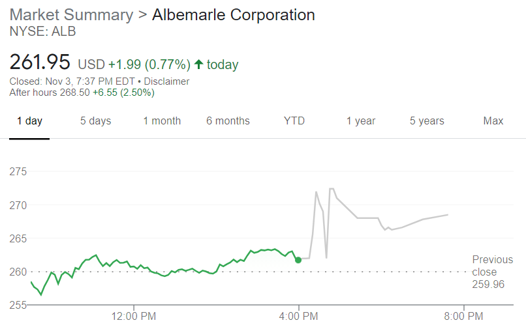This screenshot has height=329, width=526.
Task: Switch to the 6 months tab
Action: tap(228, 121)
